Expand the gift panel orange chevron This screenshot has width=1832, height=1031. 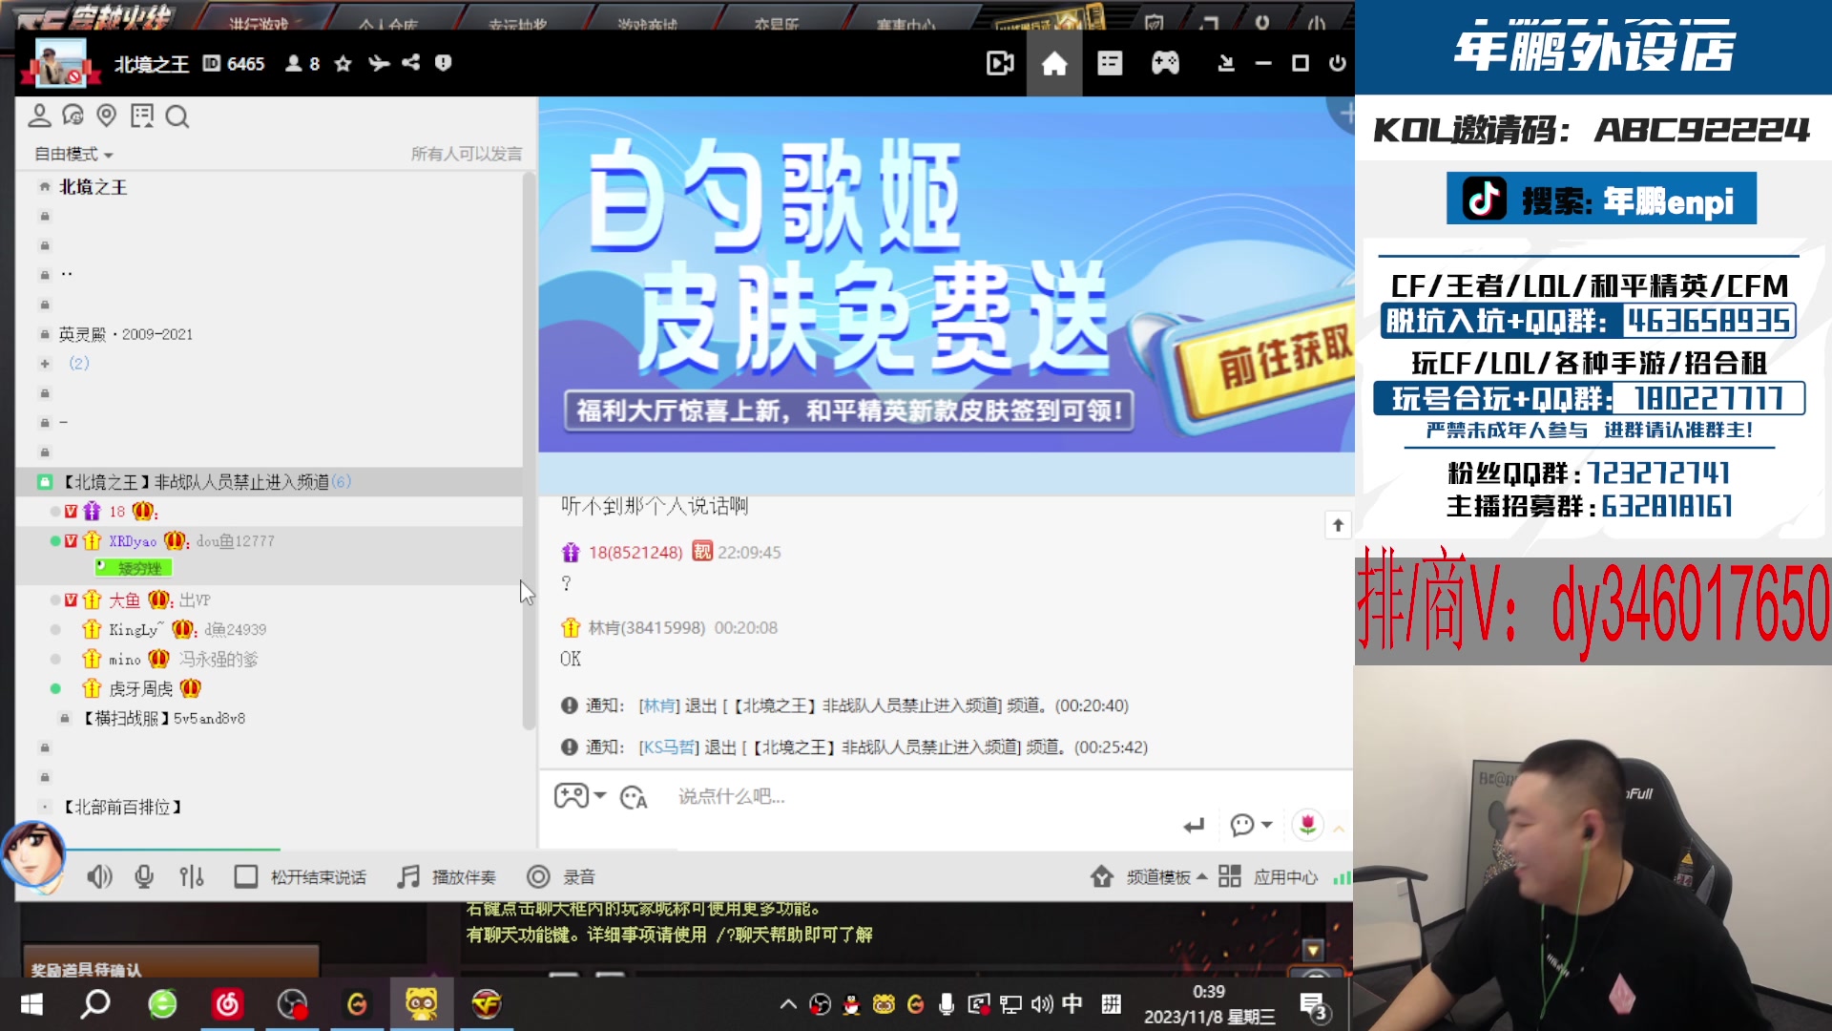tap(1339, 829)
